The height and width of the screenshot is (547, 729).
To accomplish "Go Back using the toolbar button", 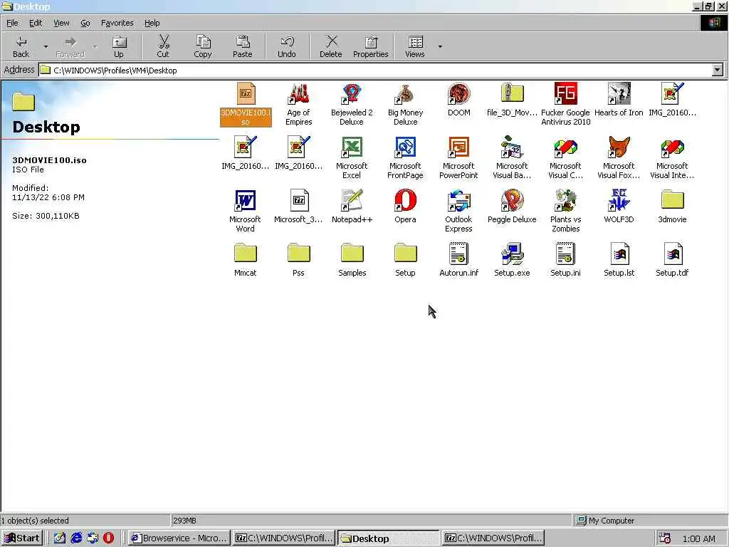I will pos(21,46).
